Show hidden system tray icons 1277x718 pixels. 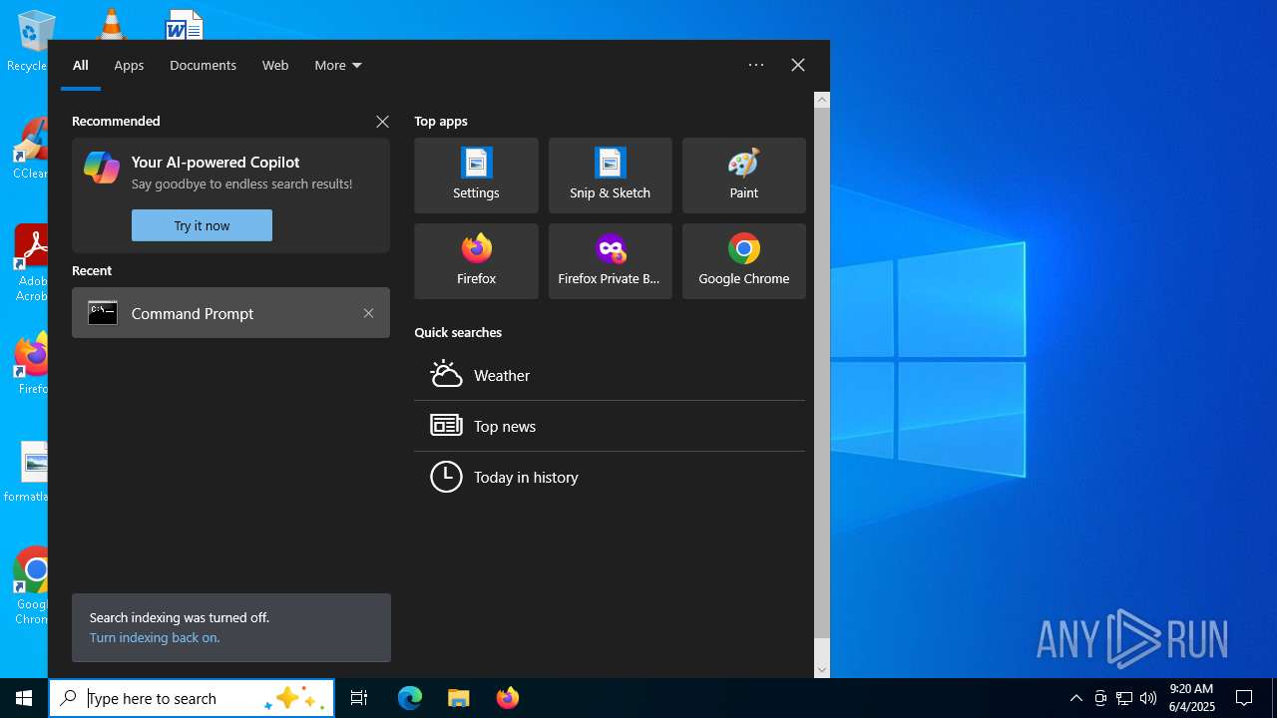tap(1076, 698)
